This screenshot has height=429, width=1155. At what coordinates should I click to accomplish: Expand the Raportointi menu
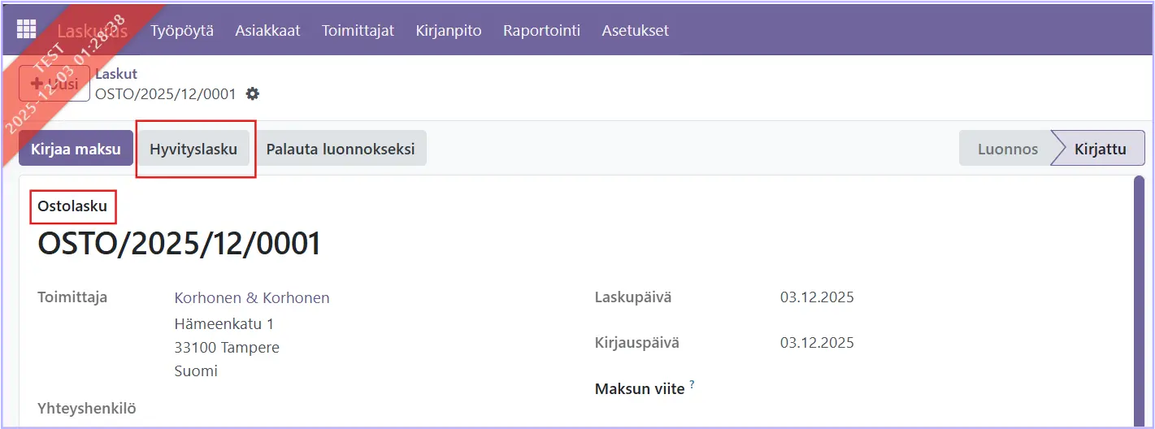pyautogui.click(x=541, y=31)
